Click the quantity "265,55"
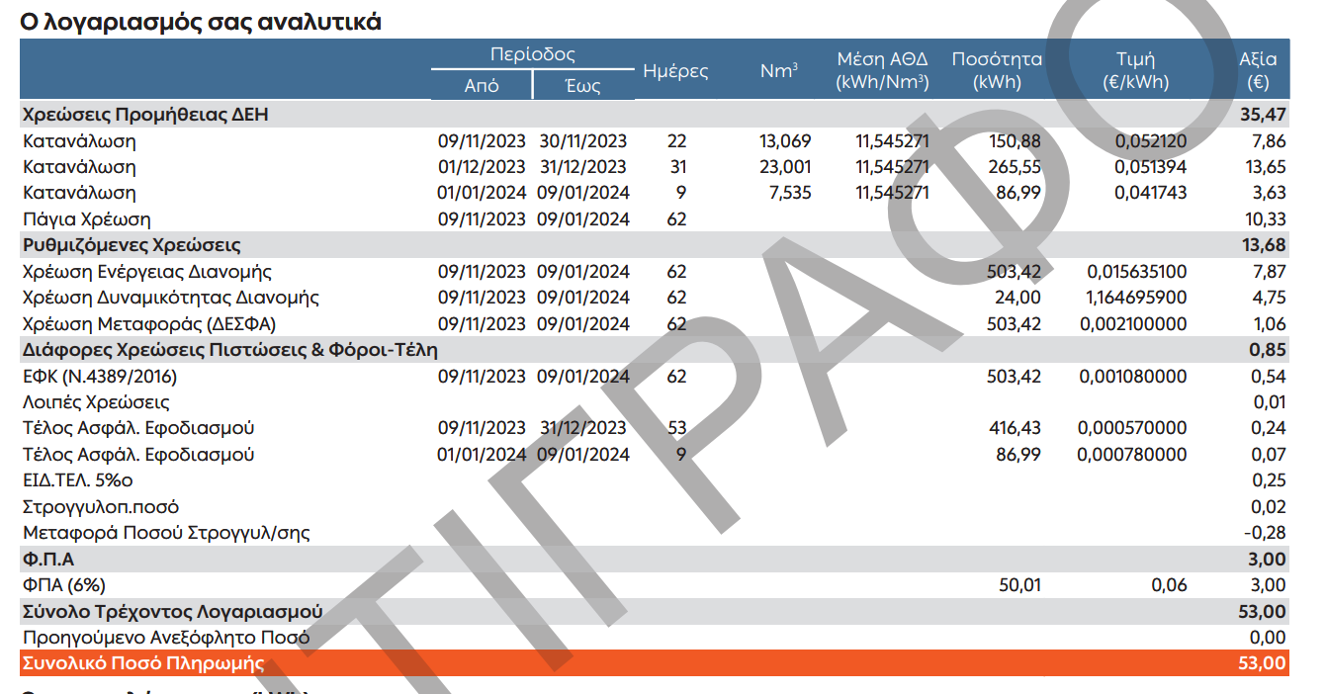 coord(1015,167)
